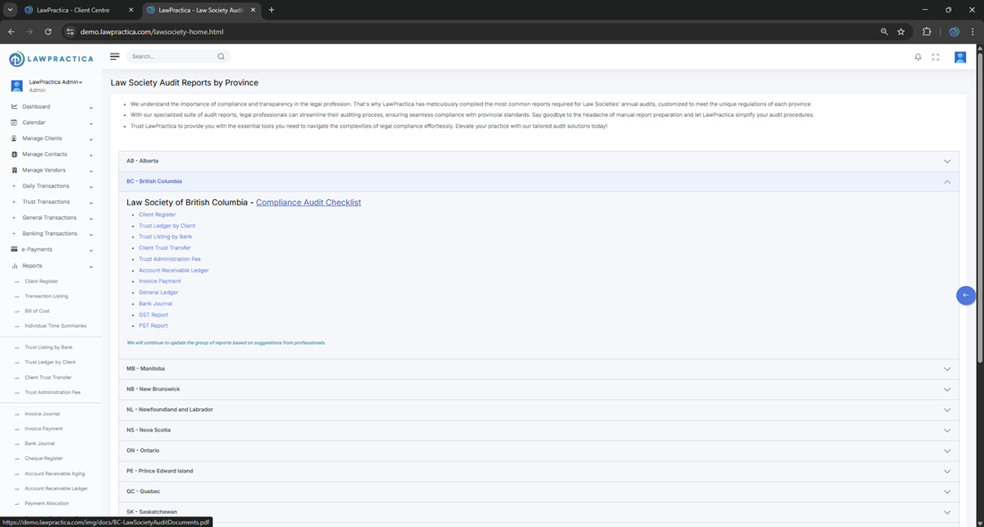Click inside the Search input field
This screenshot has height=527, width=984.
170,56
